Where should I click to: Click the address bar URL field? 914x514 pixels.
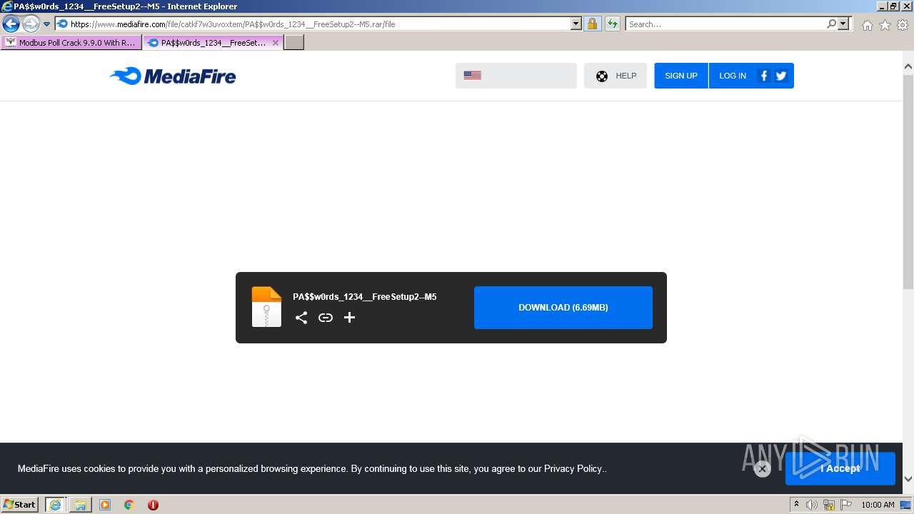[318, 24]
